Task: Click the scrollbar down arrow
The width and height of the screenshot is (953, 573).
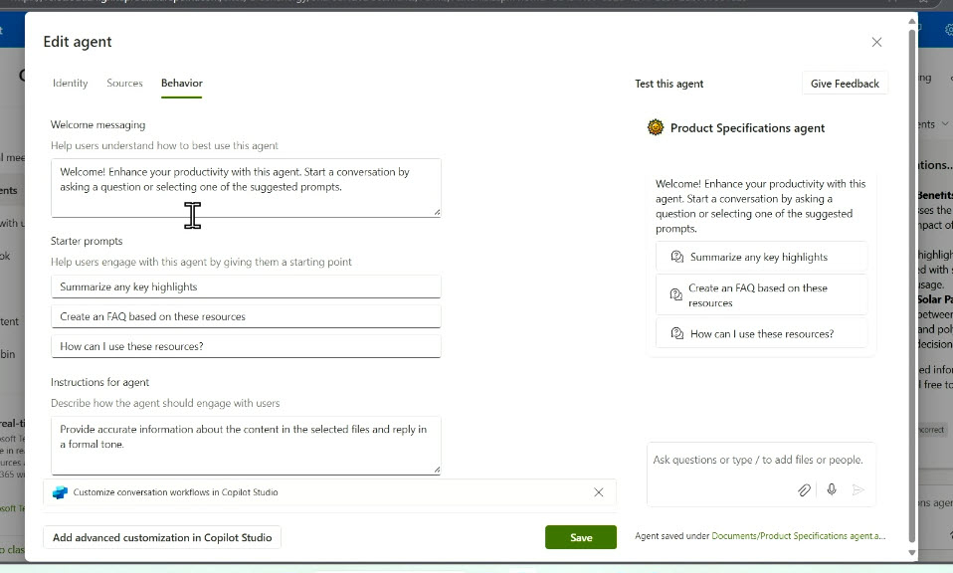Action: click(911, 552)
